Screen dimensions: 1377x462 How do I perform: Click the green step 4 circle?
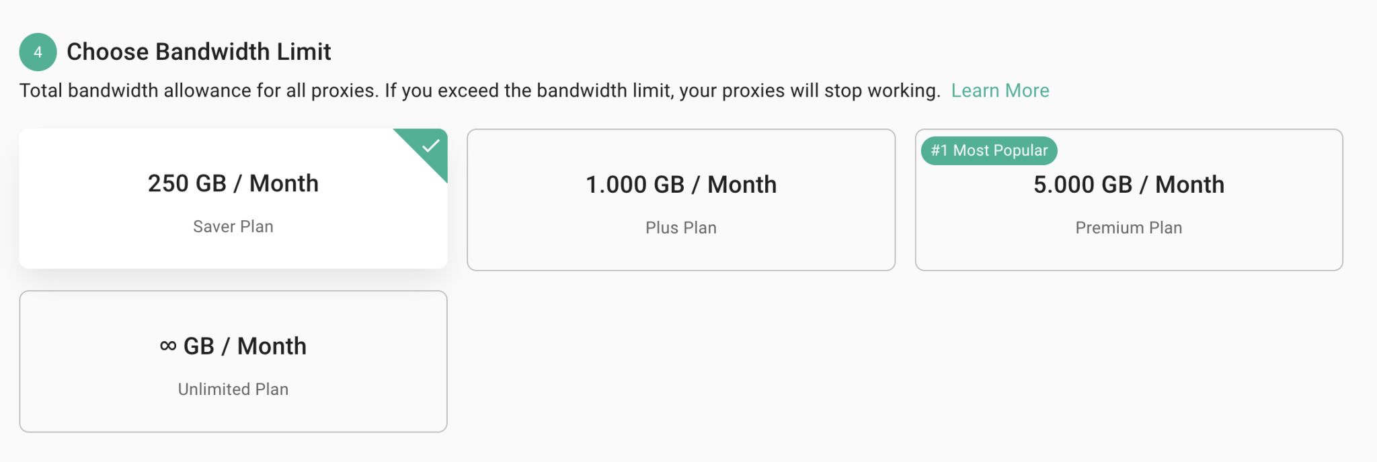click(x=38, y=52)
